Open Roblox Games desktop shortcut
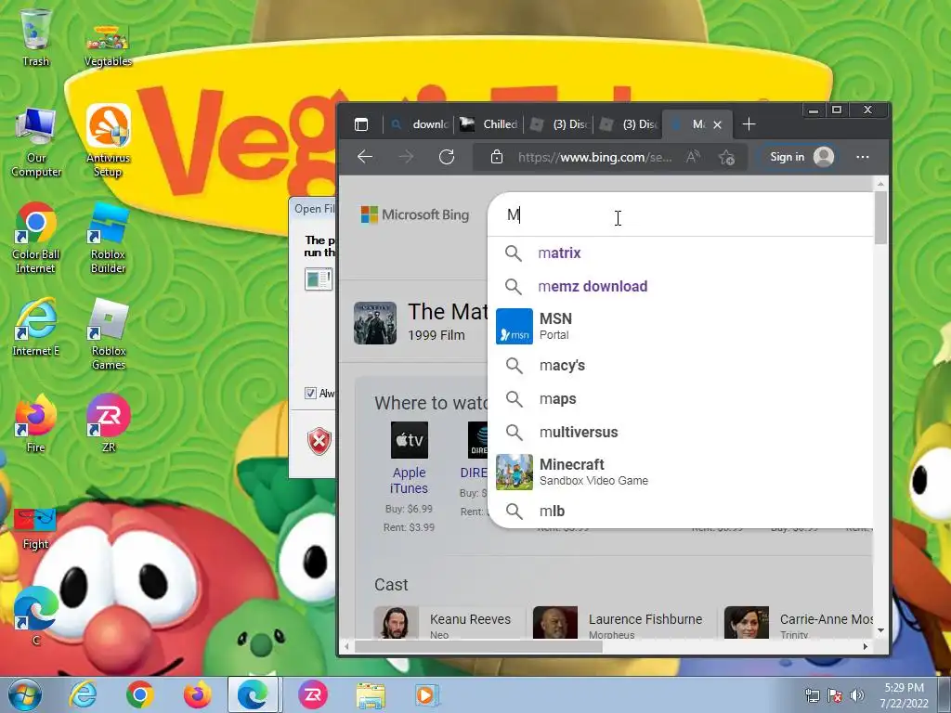 [x=108, y=334]
